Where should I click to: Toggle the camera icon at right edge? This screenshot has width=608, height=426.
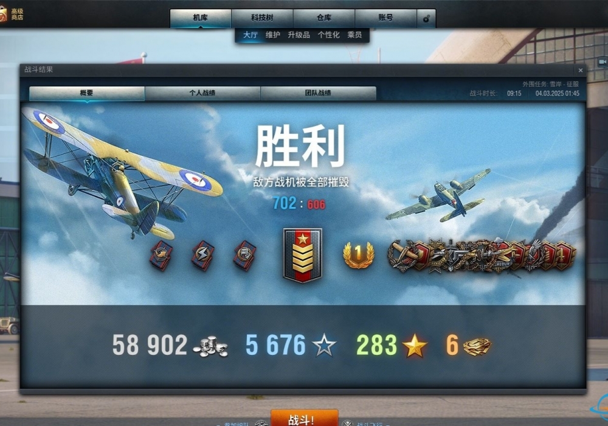click(x=603, y=61)
